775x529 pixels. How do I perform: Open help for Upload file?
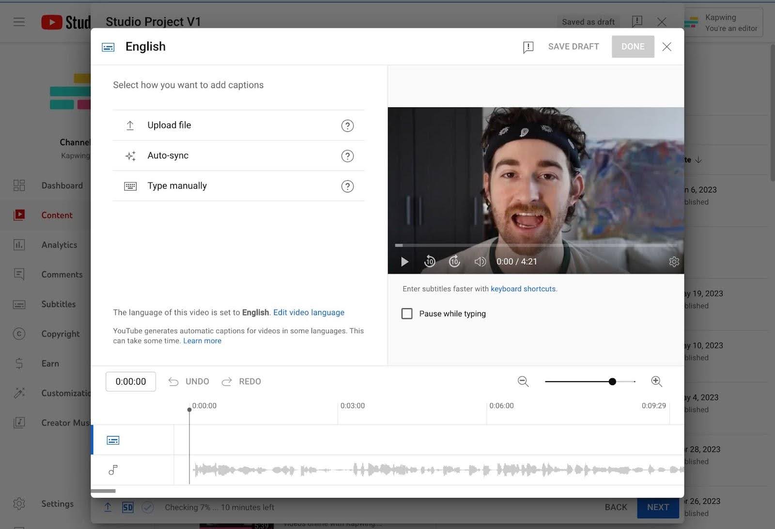(x=347, y=125)
